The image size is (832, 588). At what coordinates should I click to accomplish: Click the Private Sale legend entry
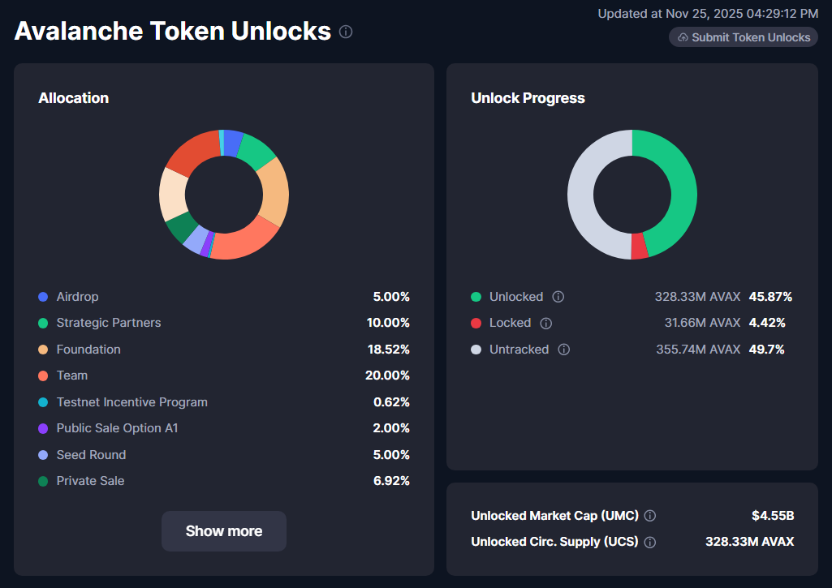click(x=90, y=481)
